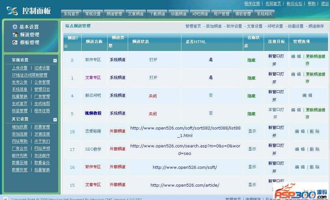Open 系统信息 in the sidebar
Image resolution: width=330 pixels, height=200 pixels.
coord(20,89)
